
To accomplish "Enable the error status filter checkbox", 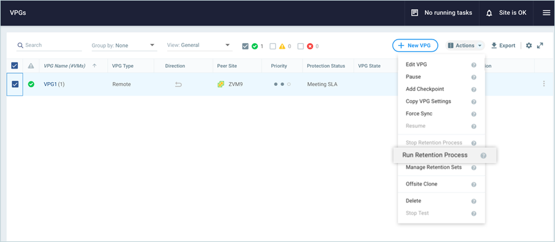I will [300, 46].
